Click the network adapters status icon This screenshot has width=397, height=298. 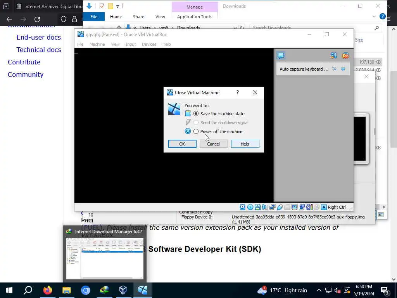click(x=273, y=207)
